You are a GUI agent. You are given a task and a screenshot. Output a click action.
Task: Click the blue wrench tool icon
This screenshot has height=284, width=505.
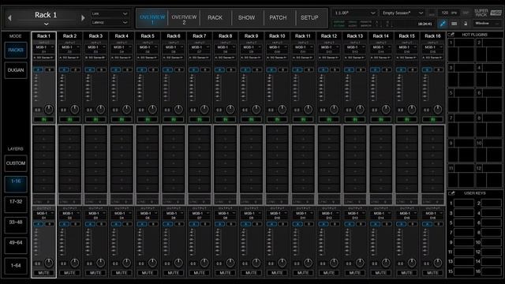[x=443, y=24]
